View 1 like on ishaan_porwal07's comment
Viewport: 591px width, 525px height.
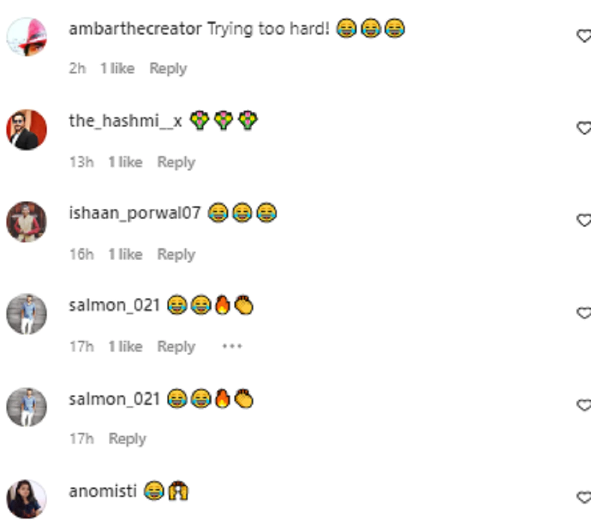(125, 254)
